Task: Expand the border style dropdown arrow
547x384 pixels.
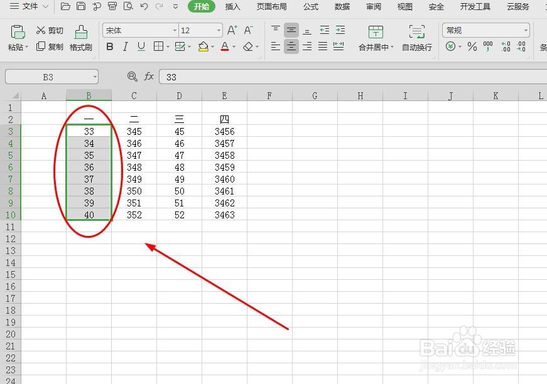Action: coord(168,46)
